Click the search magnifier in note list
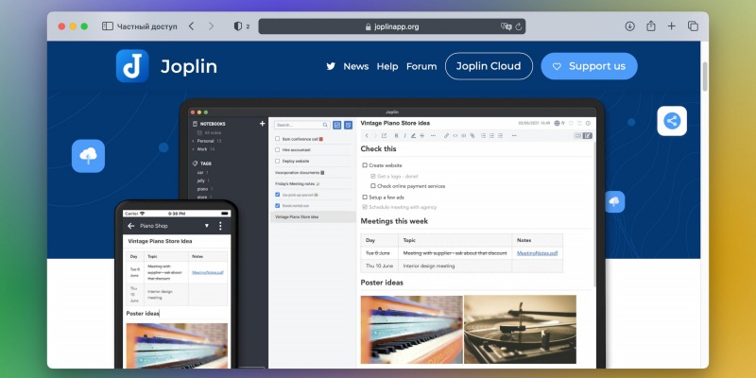 tap(325, 125)
